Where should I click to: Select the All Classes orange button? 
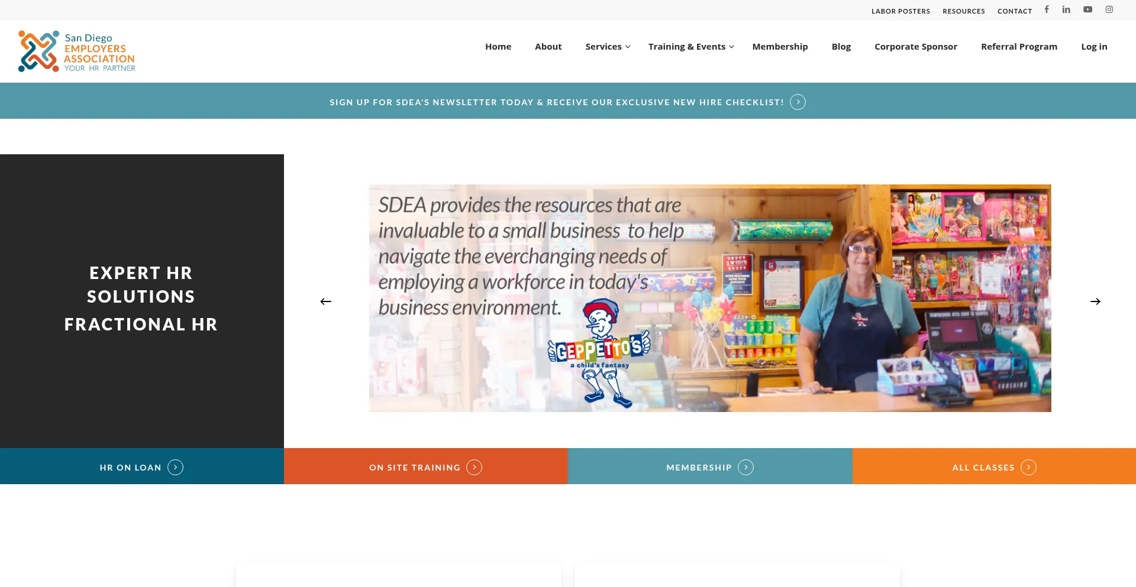coord(994,467)
